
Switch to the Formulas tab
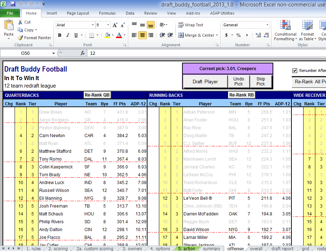(x=107, y=13)
